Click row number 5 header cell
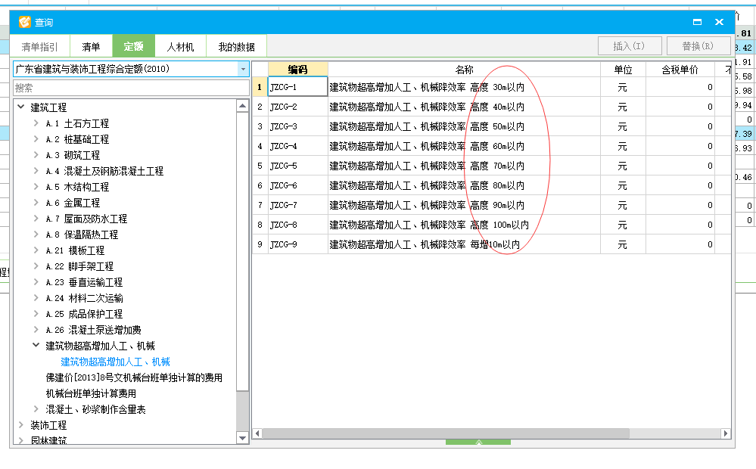This screenshot has width=756, height=469. [x=260, y=166]
